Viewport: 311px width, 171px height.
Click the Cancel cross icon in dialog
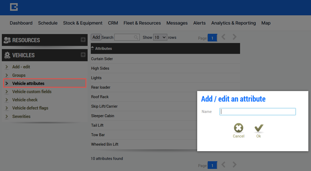(x=238, y=128)
